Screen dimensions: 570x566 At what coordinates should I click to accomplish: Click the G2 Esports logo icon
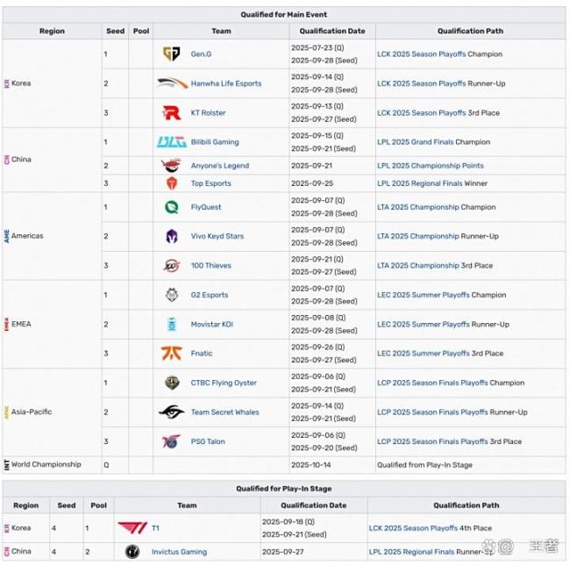[x=172, y=295]
